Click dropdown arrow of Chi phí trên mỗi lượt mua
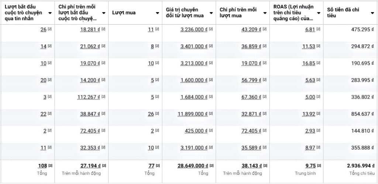 [265, 13]
